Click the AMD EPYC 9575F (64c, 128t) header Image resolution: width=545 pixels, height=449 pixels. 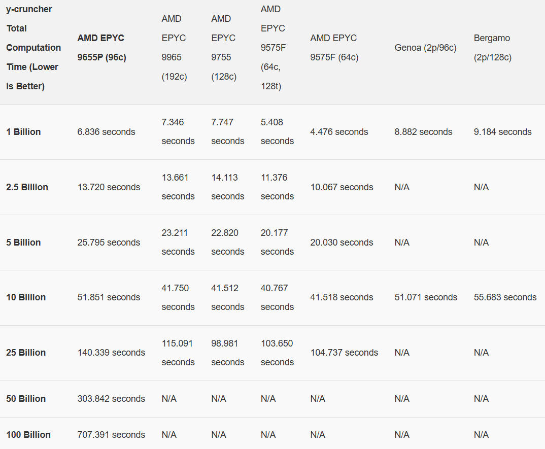(x=273, y=48)
